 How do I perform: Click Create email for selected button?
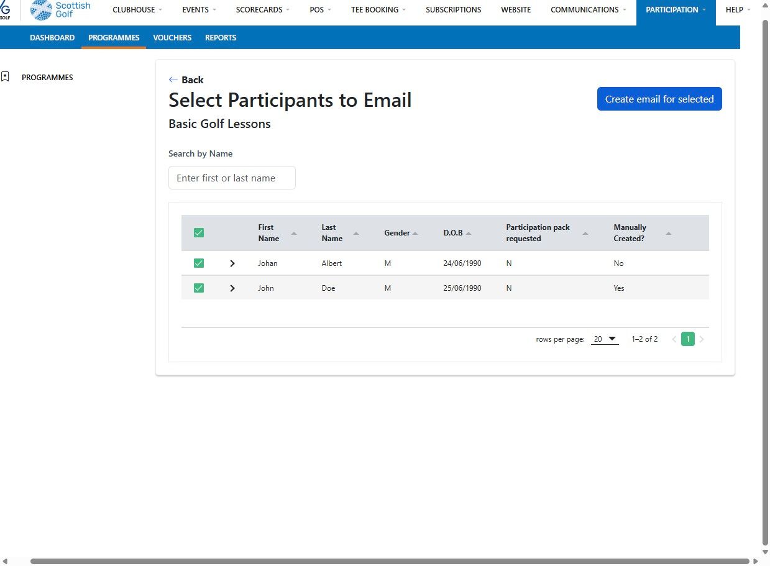click(659, 99)
